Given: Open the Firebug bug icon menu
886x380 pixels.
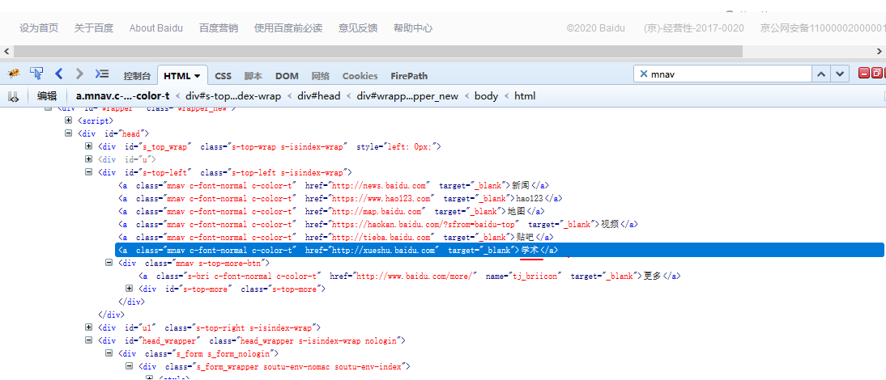Looking at the screenshot, I should pos(15,74).
